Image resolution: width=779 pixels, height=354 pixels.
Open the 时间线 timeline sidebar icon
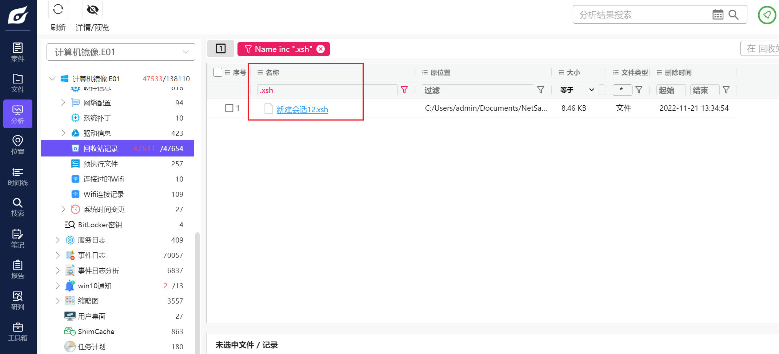(x=17, y=176)
